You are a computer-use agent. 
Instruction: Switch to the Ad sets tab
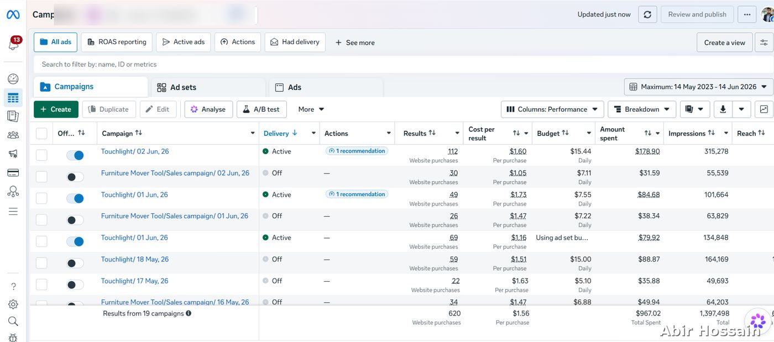pyautogui.click(x=208, y=87)
